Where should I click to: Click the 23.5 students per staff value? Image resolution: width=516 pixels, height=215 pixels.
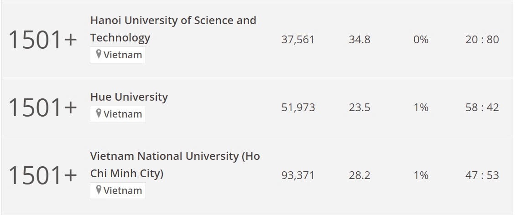pos(360,107)
